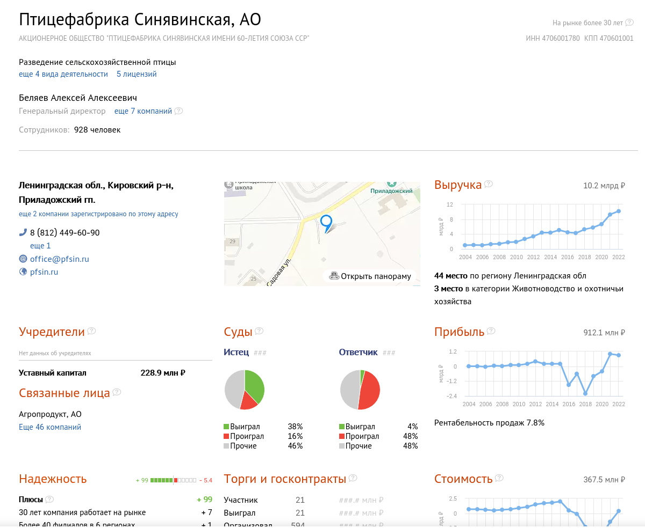Click the reliability rating bar indicator

pos(174,480)
